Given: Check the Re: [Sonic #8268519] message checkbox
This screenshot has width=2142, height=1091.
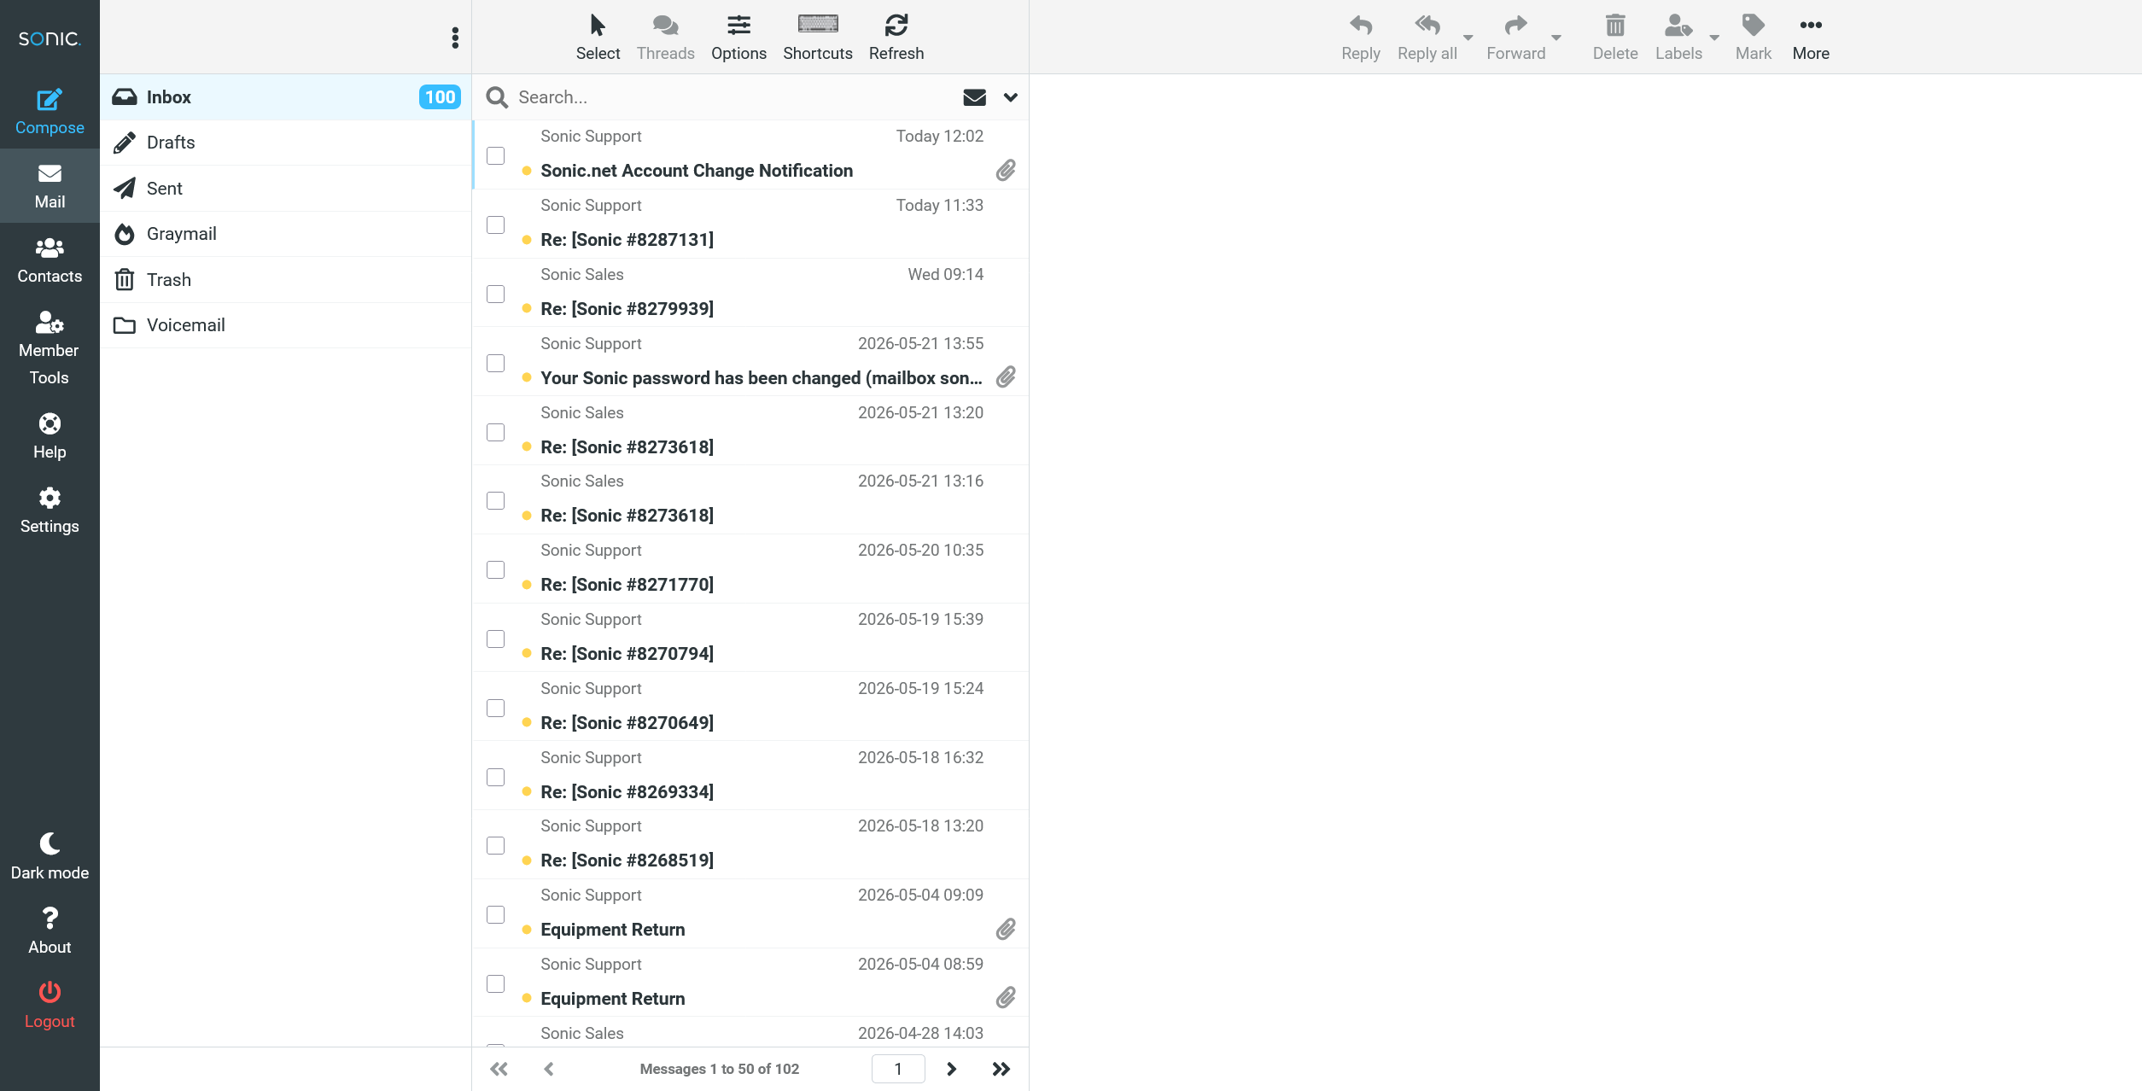Looking at the screenshot, I should [x=495, y=845].
